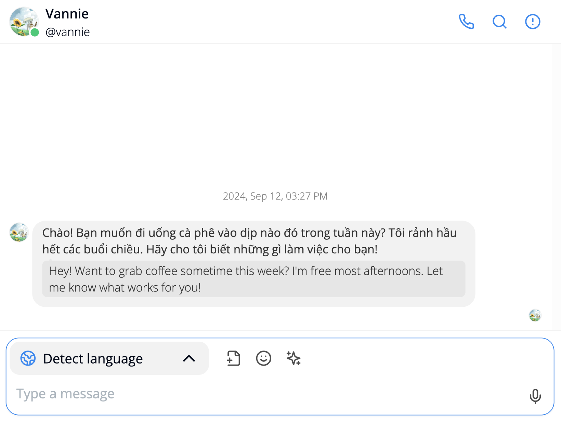
Task: Click the Vannie contact name in header
Action: click(x=67, y=14)
